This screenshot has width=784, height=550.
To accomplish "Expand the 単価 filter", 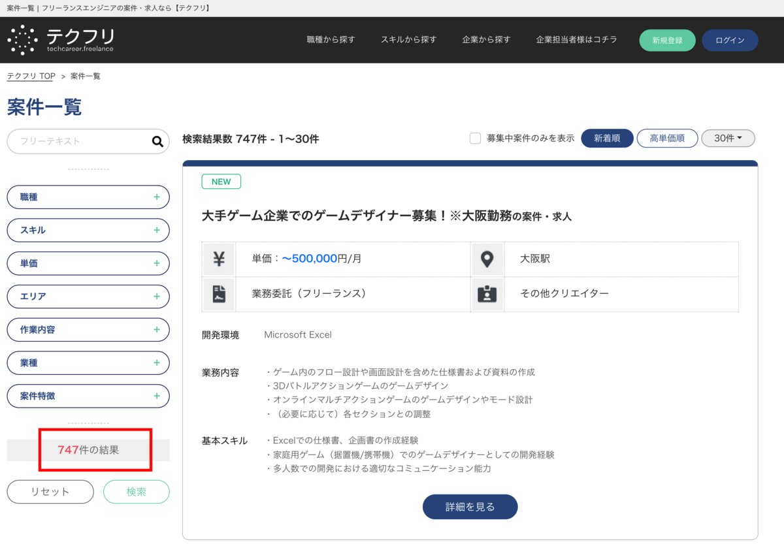I will 88,263.
